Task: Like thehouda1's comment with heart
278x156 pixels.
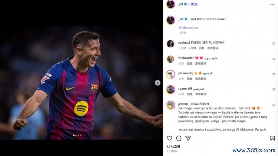Action: [x=274, y=59]
